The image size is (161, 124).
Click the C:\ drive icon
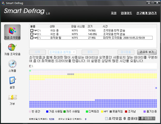point(35,30)
